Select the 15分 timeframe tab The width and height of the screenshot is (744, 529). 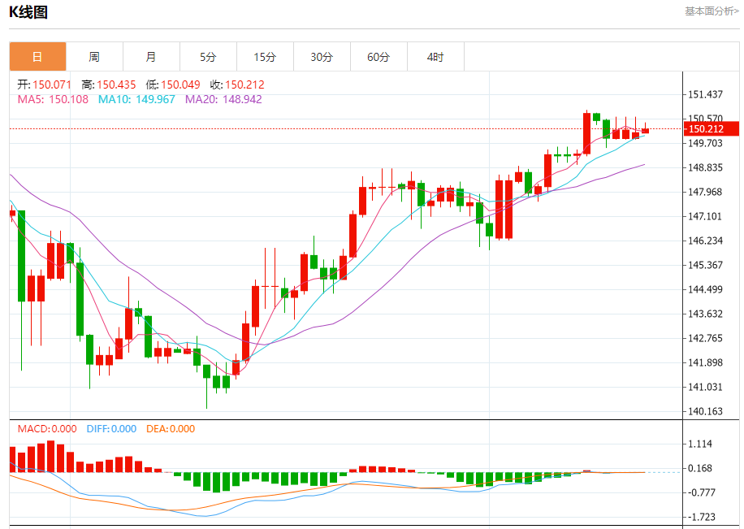click(265, 57)
